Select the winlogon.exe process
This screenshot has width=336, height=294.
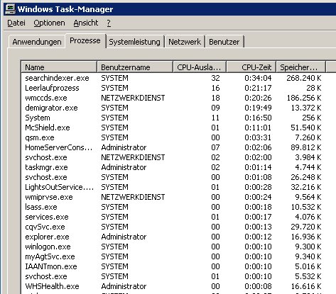click(173, 247)
